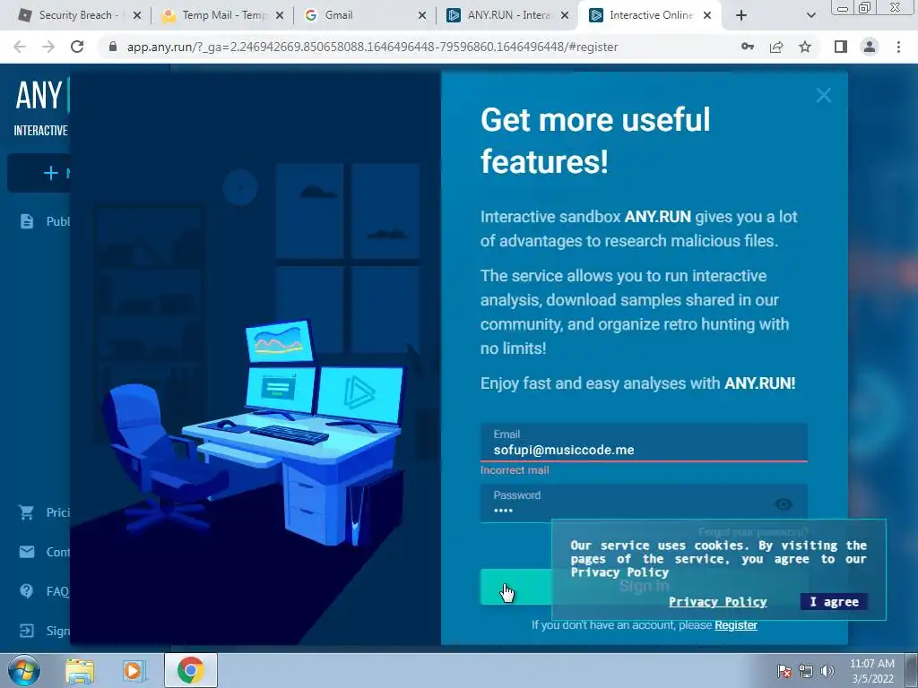Go forward to the next page
Image resolution: width=918 pixels, height=688 pixels.
point(48,47)
